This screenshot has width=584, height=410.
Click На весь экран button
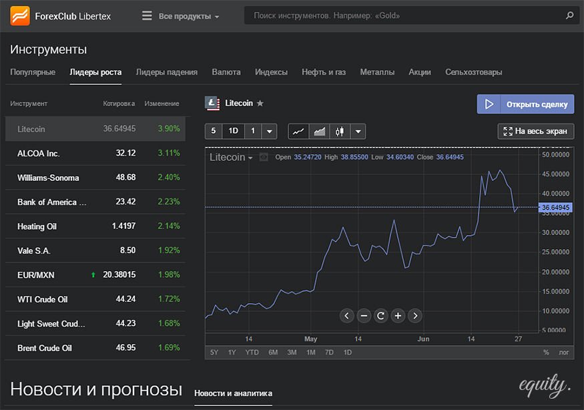[535, 131]
